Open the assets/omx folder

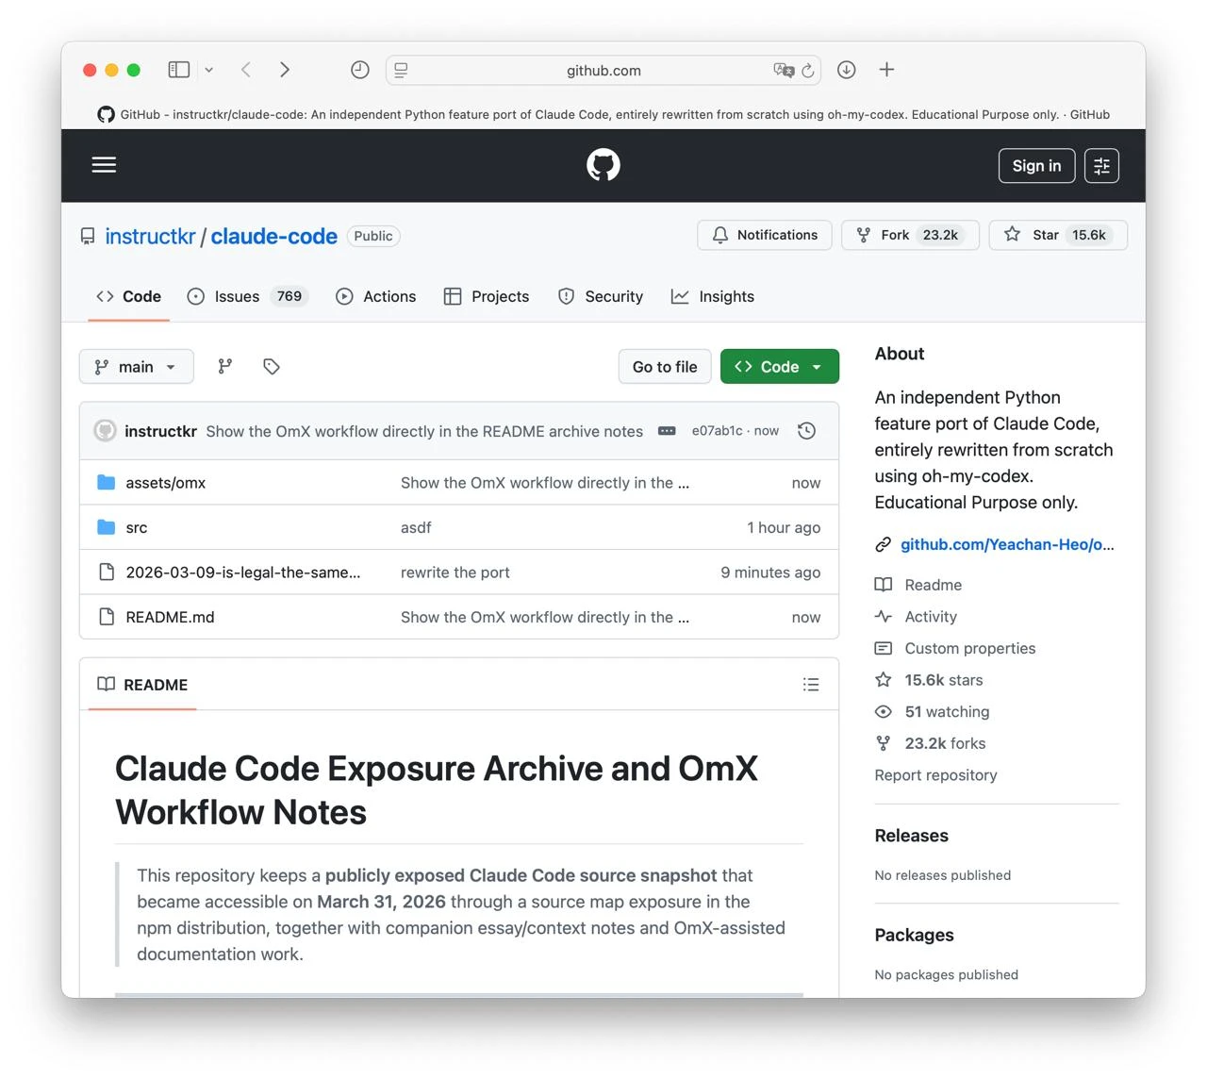(166, 483)
